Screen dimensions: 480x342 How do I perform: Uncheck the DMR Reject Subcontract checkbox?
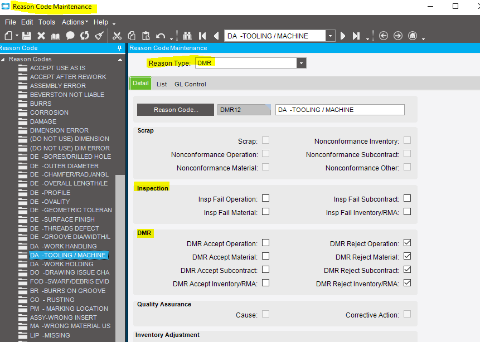click(x=407, y=270)
